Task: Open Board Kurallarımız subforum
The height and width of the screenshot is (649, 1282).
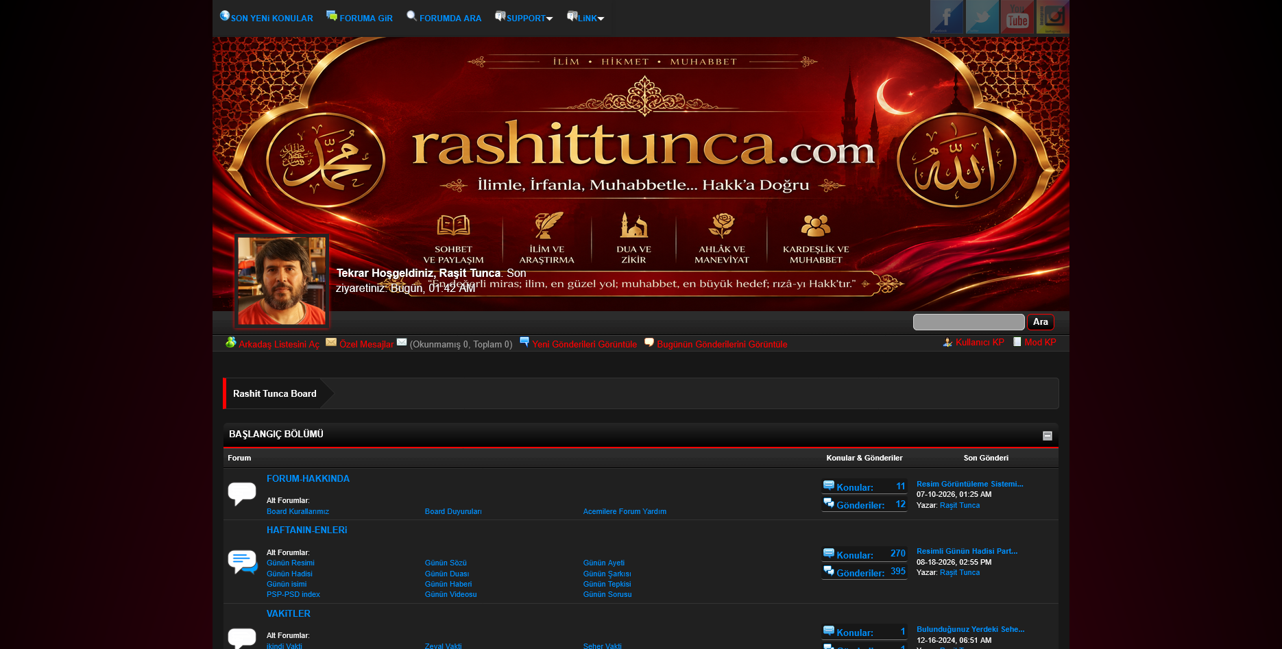Action: tap(298, 512)
